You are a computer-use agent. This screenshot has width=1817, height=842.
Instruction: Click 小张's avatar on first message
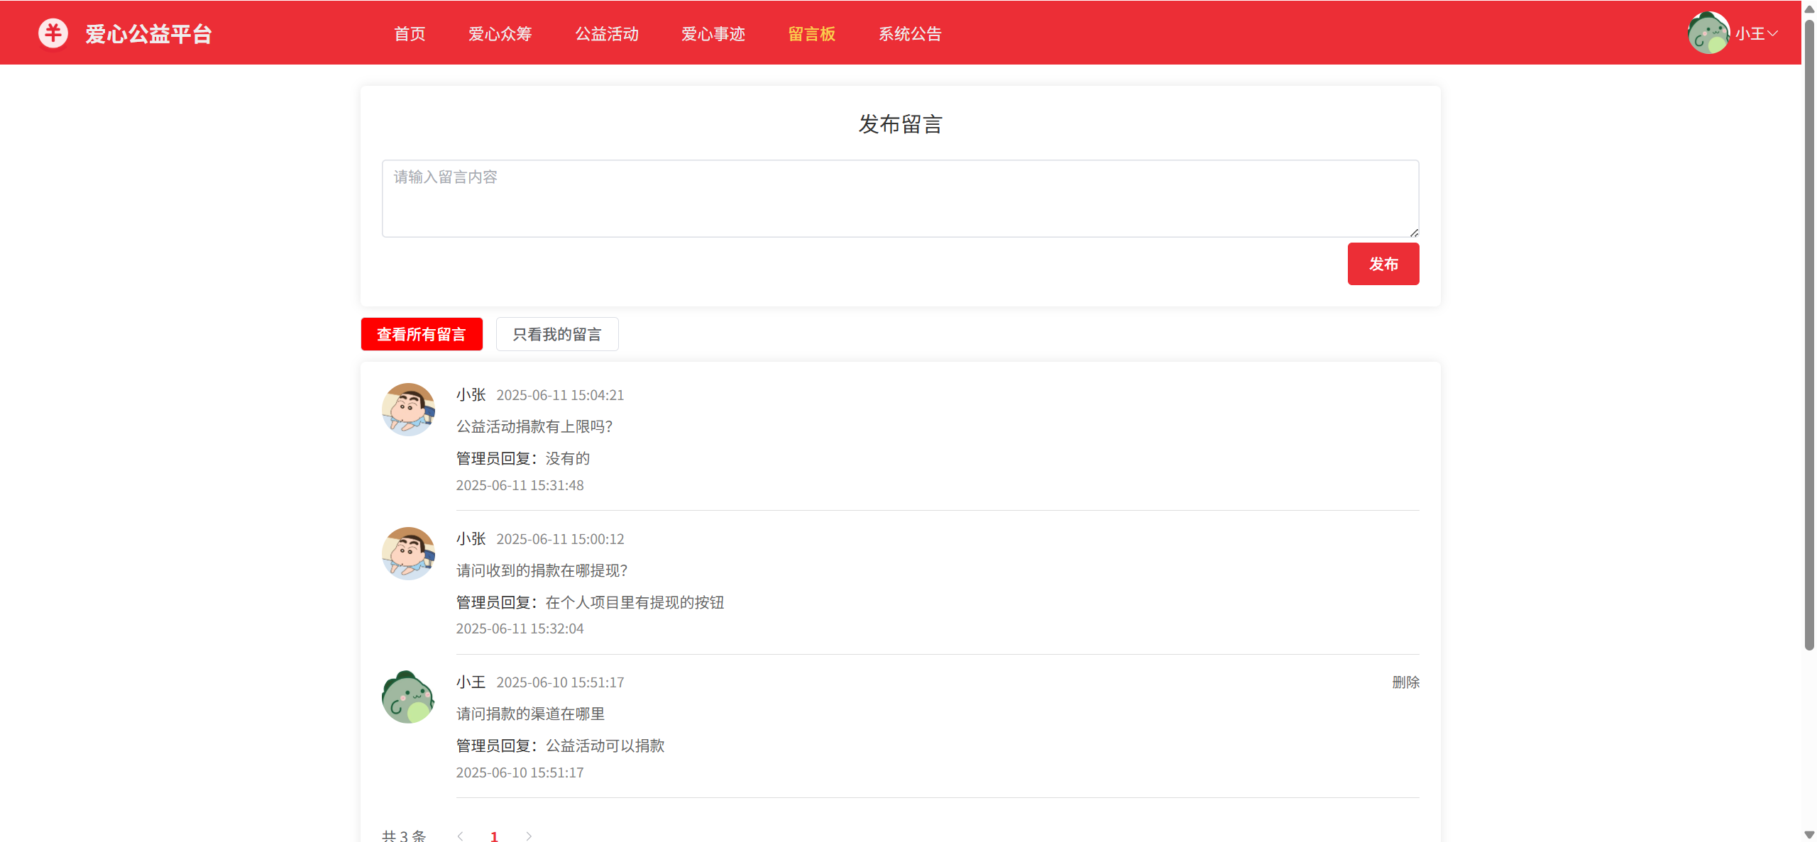click(408, 409)
